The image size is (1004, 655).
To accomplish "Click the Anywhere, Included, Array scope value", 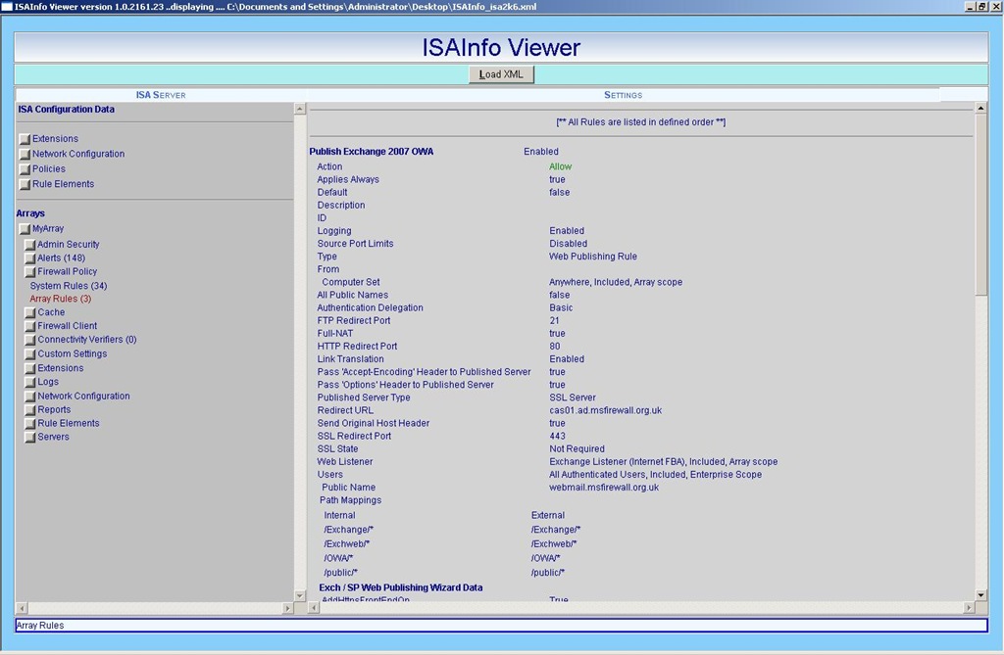I will click(616, 282).
